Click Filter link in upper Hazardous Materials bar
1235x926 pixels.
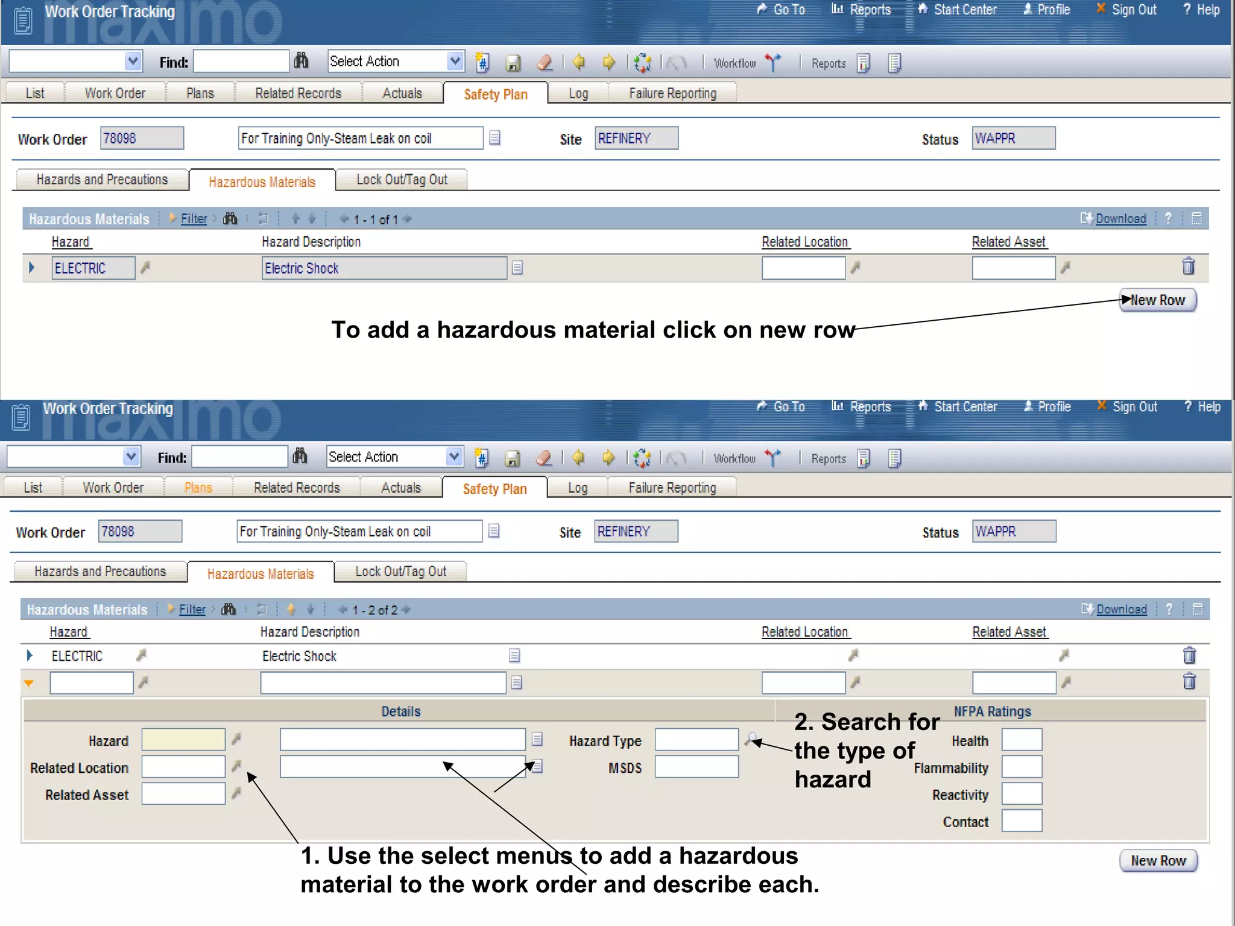194,218
